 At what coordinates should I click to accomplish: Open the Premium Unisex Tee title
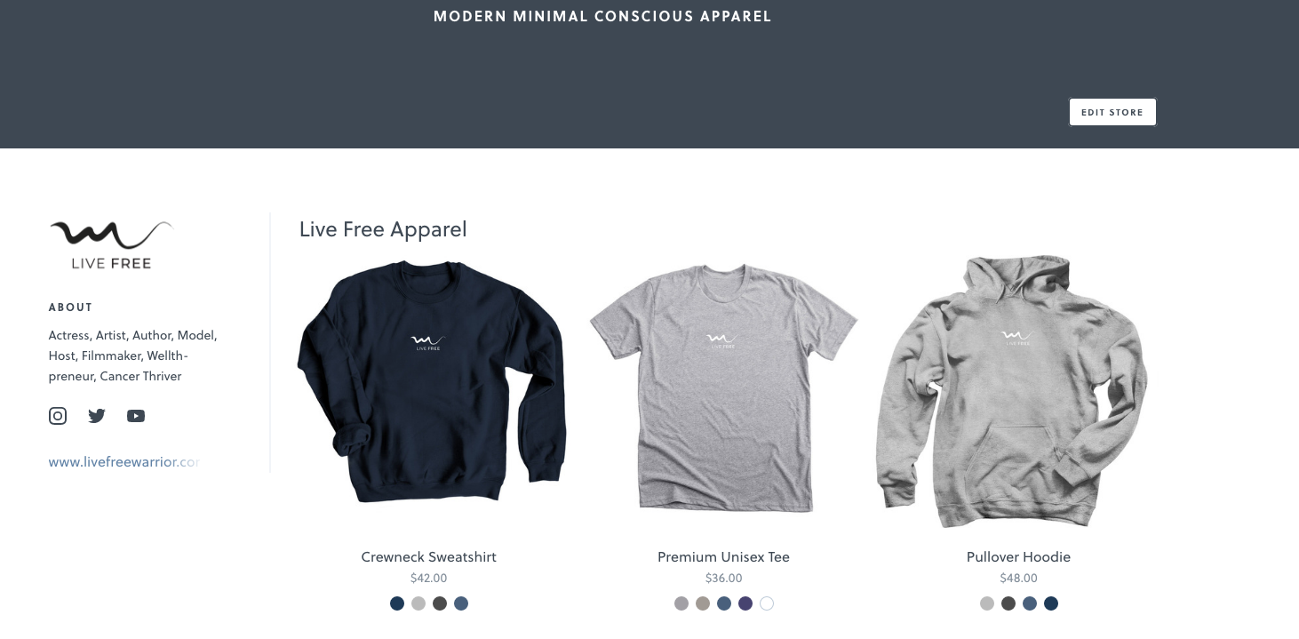click(x=723, y=557)
